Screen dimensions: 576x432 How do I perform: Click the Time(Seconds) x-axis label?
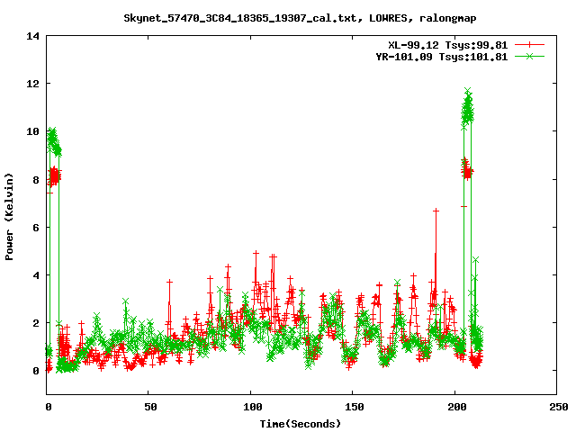[301, 424]
